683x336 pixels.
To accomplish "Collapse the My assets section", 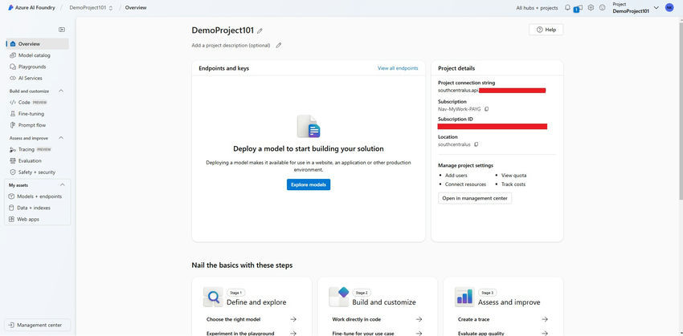I will click(63, 184).
